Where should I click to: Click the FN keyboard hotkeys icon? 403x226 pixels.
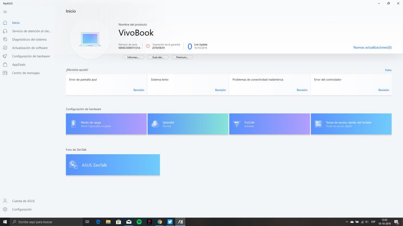tap(318, 124)
